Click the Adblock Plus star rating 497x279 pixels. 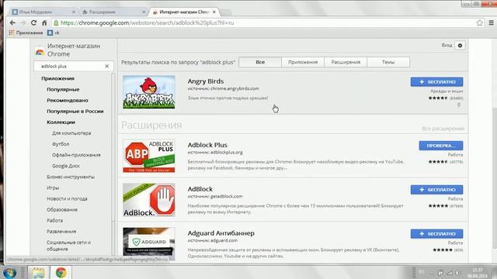click(438, 162)
